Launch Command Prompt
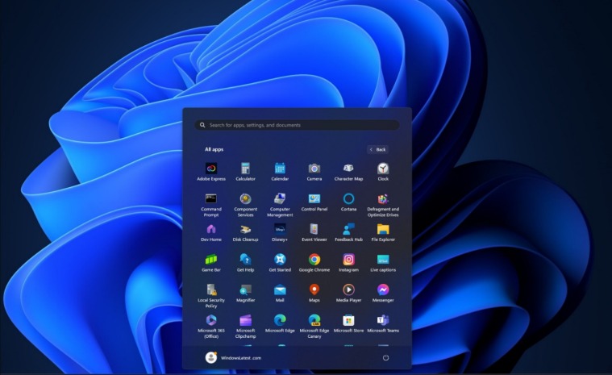Viewport: 612px width, 375px height. 211,198
